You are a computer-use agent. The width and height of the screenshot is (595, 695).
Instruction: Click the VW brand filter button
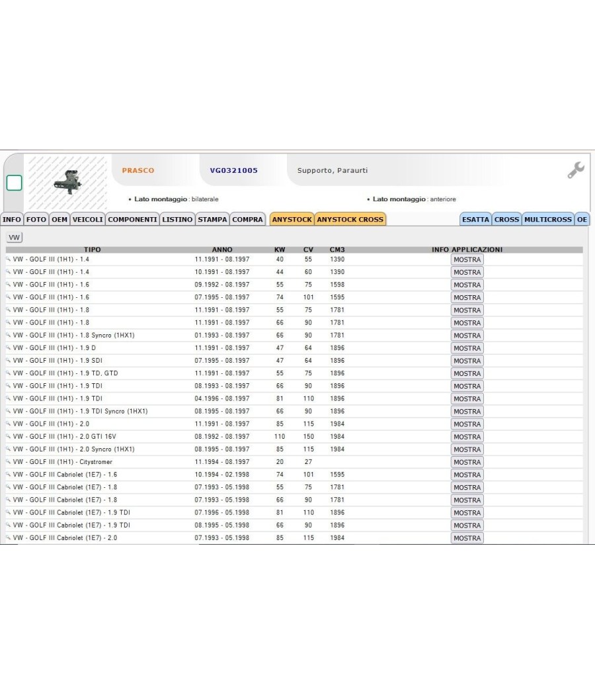pyautogui.click(x=14, y=237)
